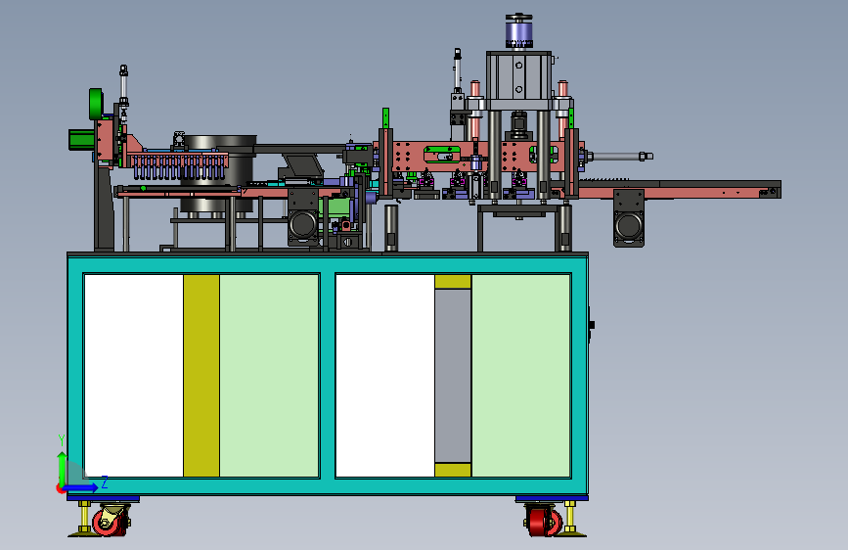
Task: Pick the small yellow block above the gray panel
Action: click(453, 282)
